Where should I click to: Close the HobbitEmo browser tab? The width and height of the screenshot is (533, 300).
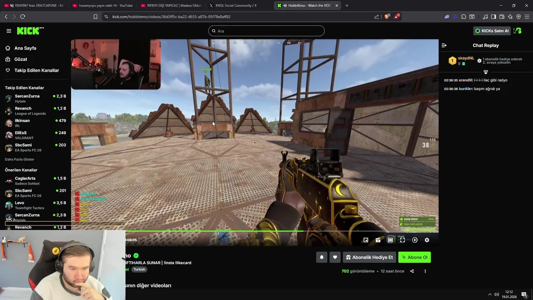(336, 5)
